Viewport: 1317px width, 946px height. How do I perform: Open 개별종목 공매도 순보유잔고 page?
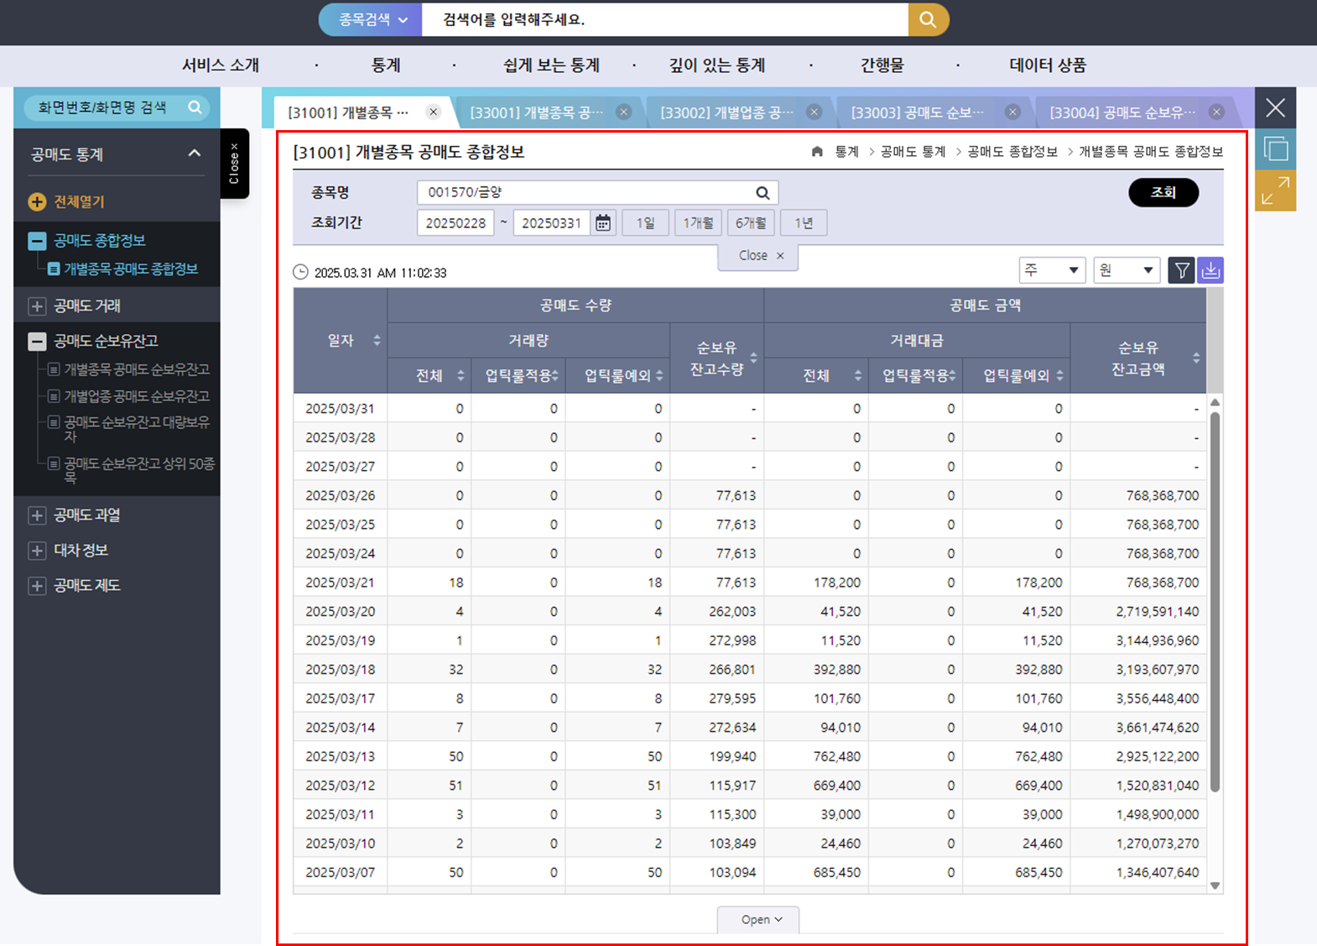click(x=137, y=369)
